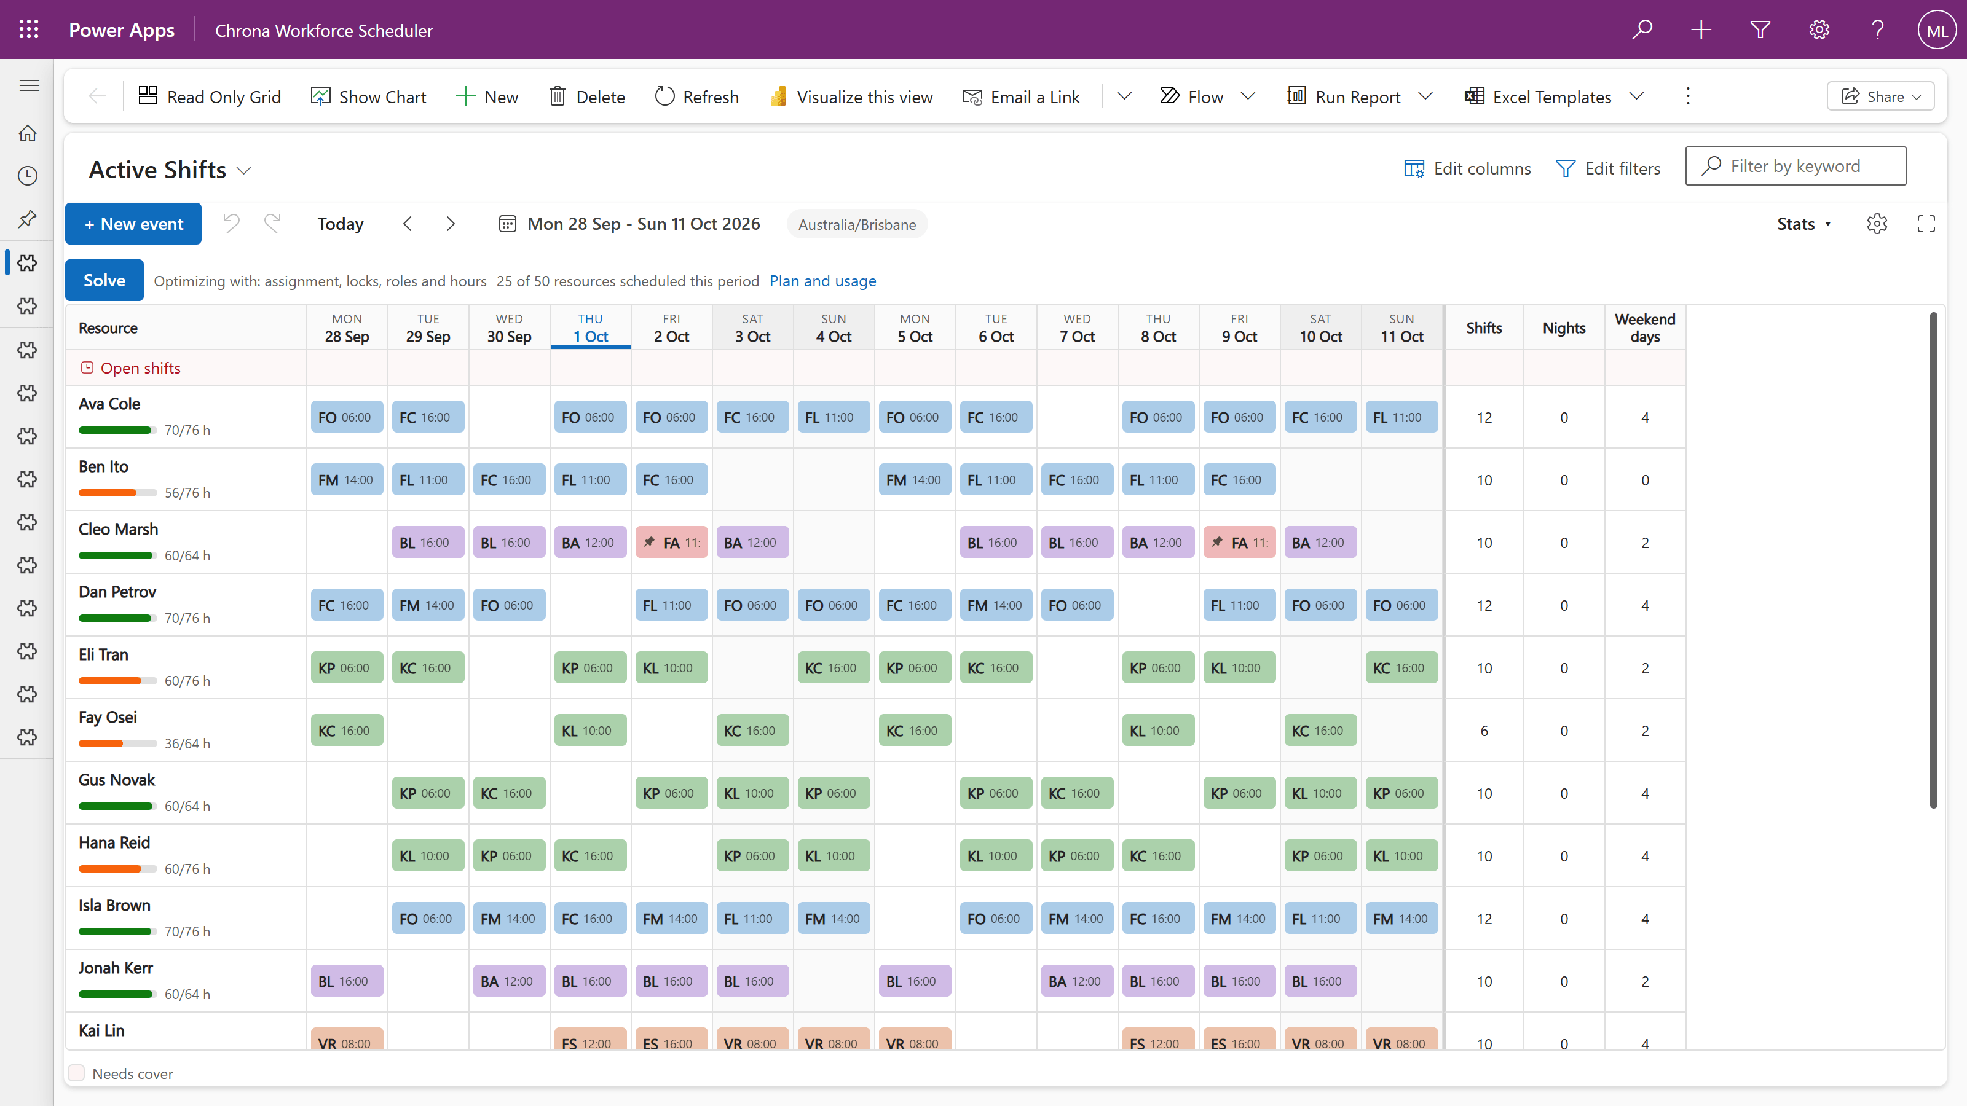Screen dimensions: 1967x1106
Task: Tick the Needs cover checkbox
Action: tap(76, 1073)
